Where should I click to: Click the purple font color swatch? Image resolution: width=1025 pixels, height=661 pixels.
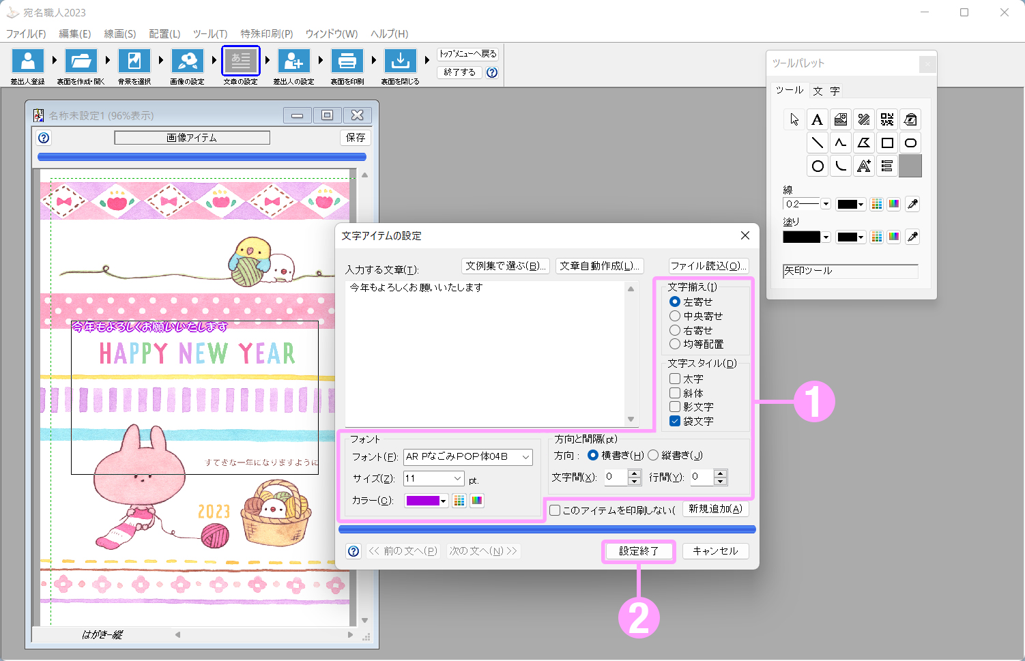(x=422, y=501)
